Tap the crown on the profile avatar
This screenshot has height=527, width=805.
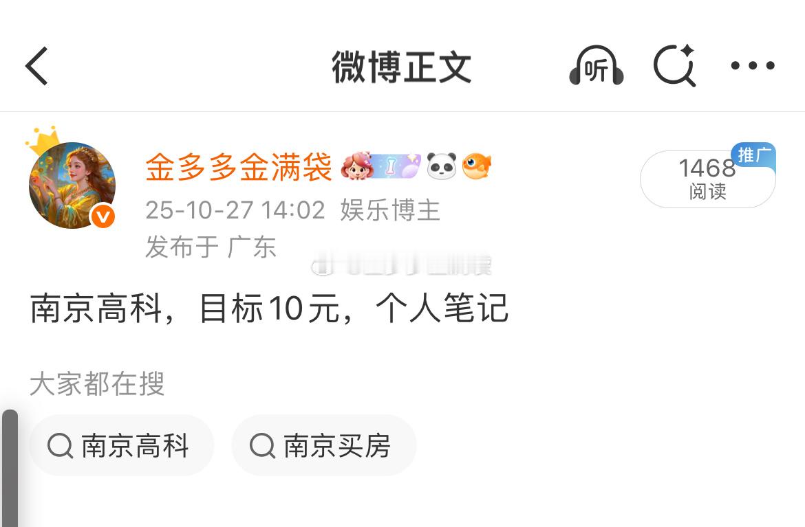(43, 140)
